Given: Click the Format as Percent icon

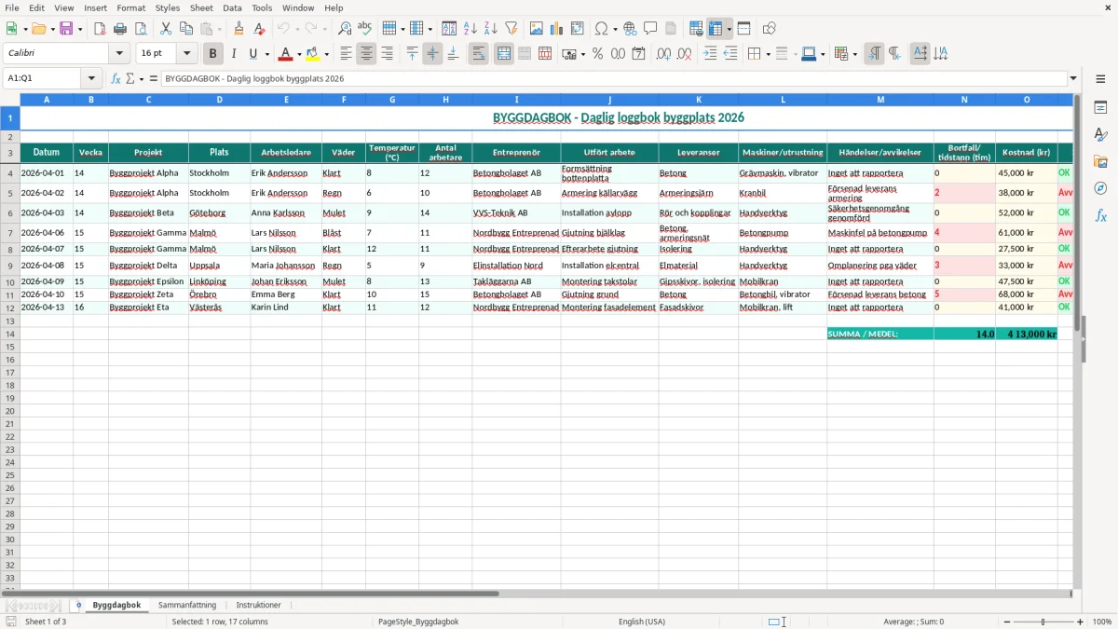Looking at the screenshot, I should (597, 54).
